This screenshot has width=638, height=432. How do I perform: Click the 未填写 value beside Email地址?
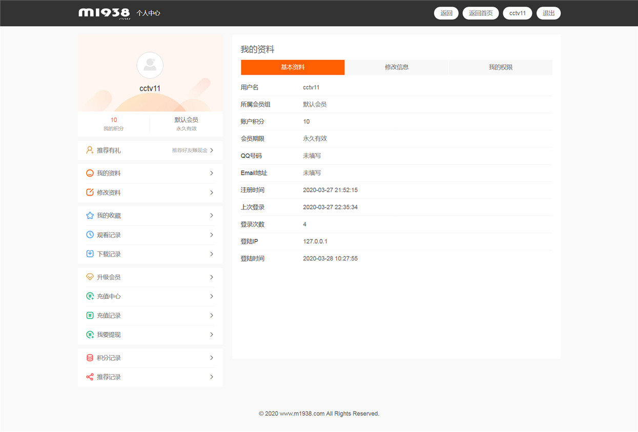click(x=312, y=173)
